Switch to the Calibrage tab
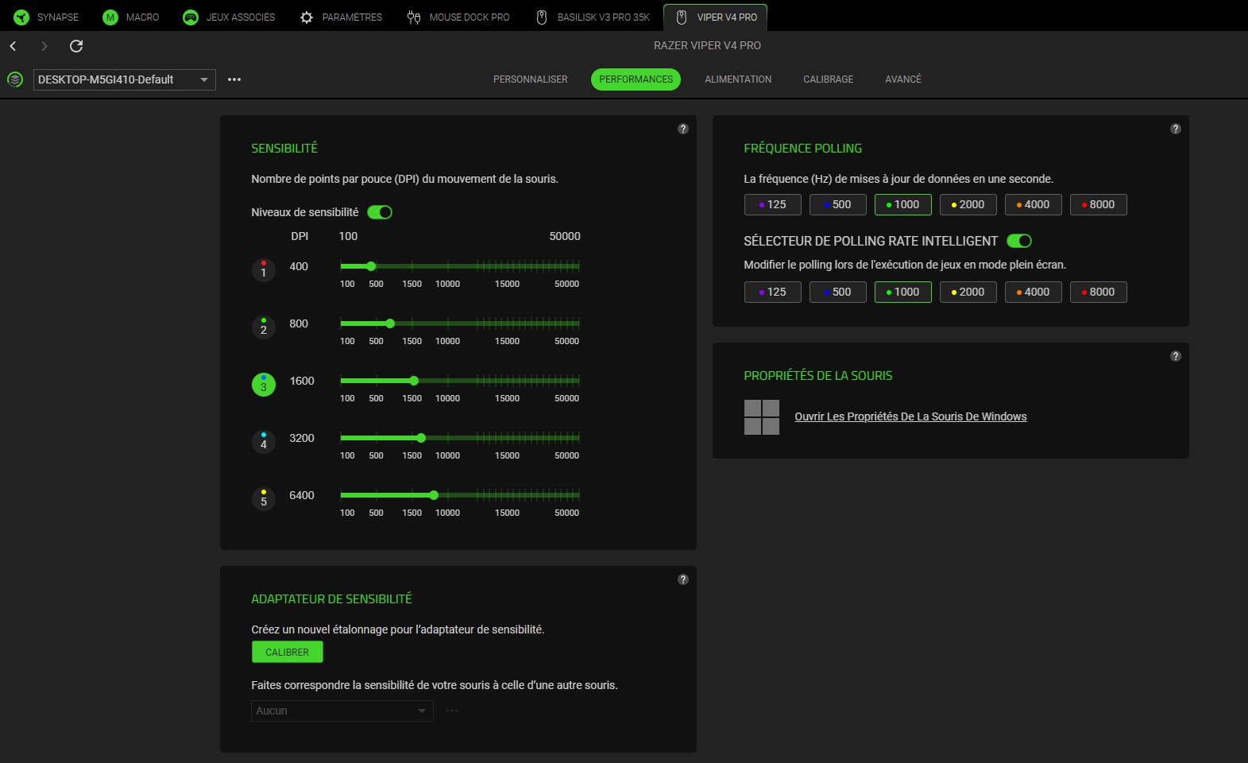 point(828,79)
